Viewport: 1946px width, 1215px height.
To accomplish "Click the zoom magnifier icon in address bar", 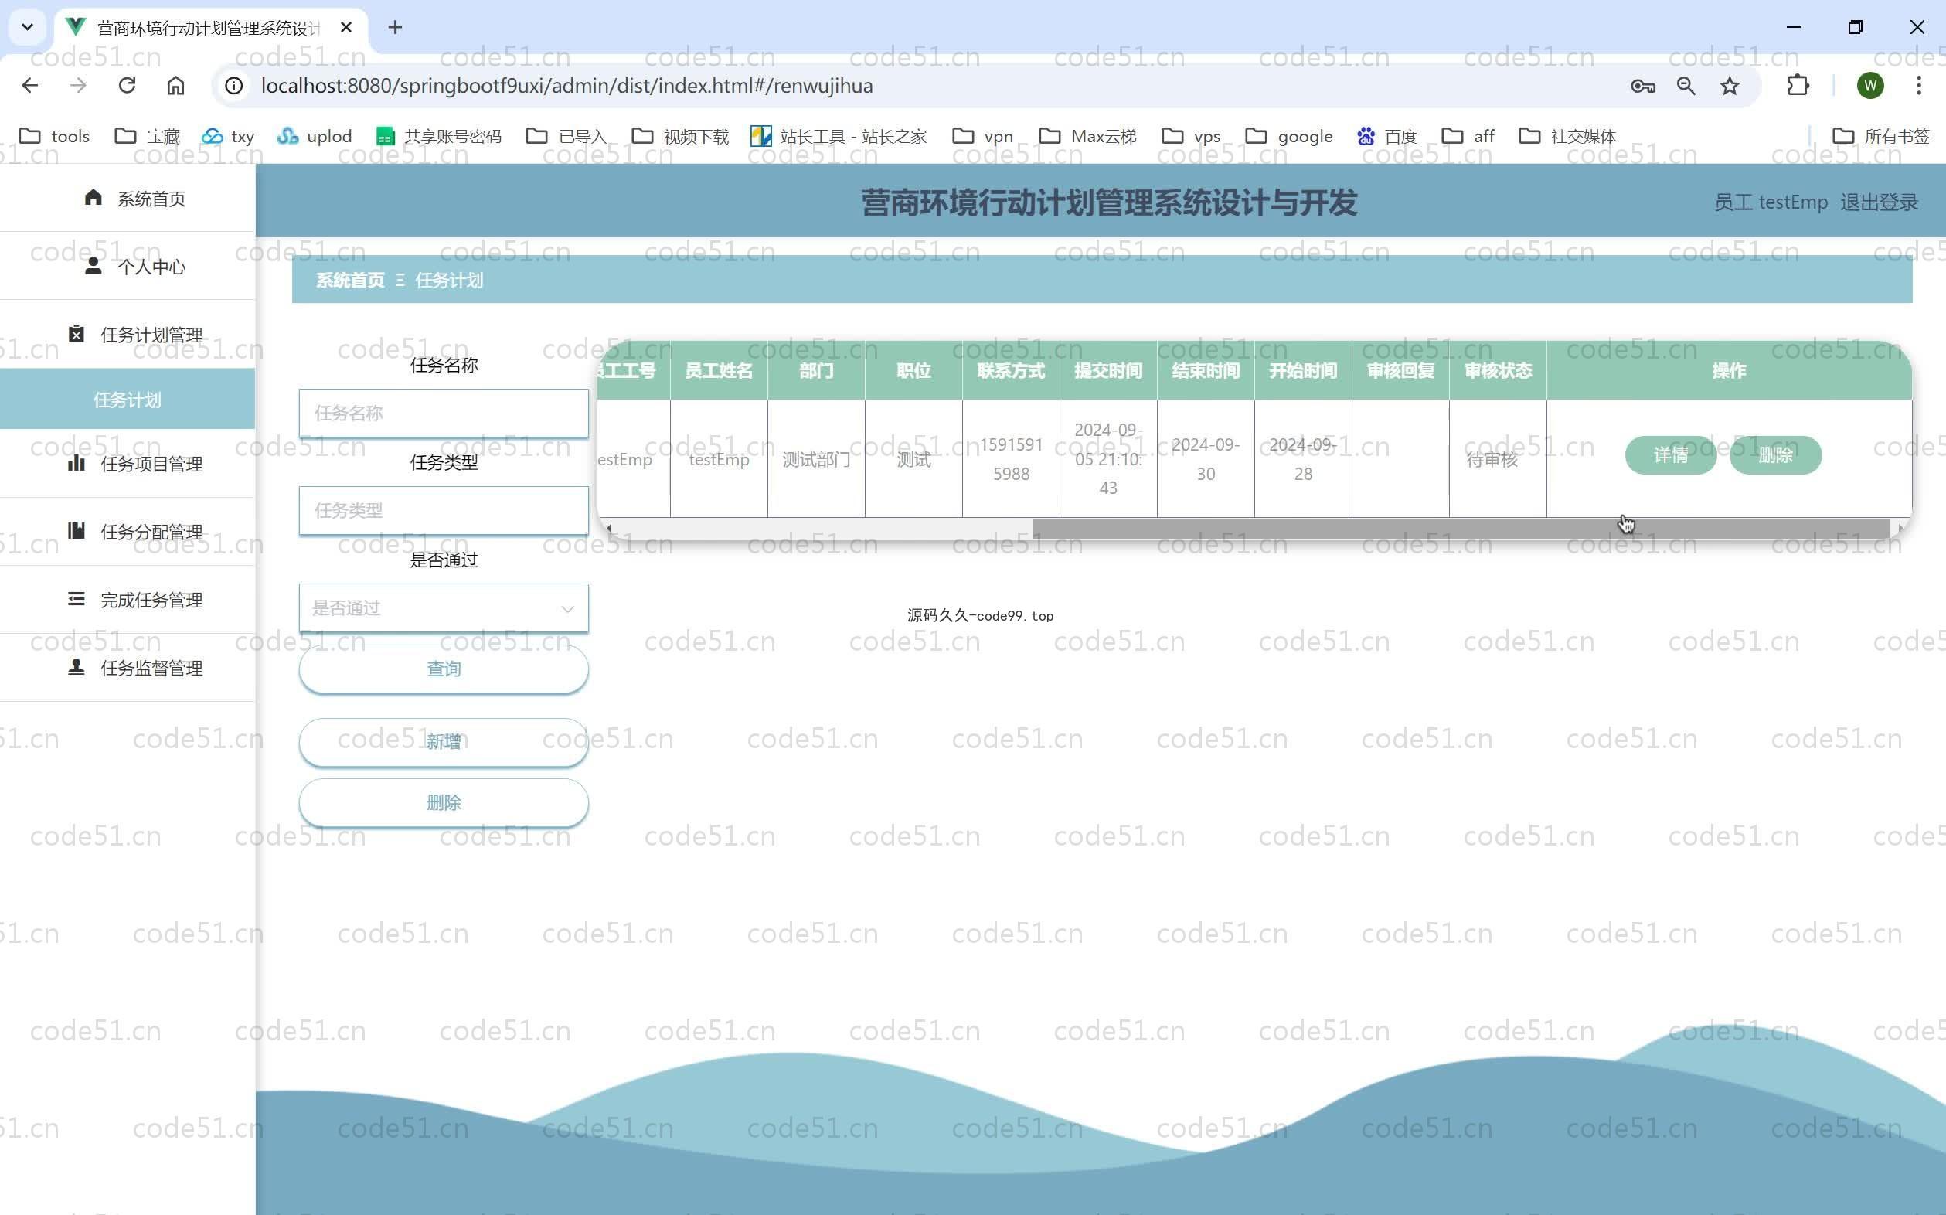I will click(x=1686, y=86).
